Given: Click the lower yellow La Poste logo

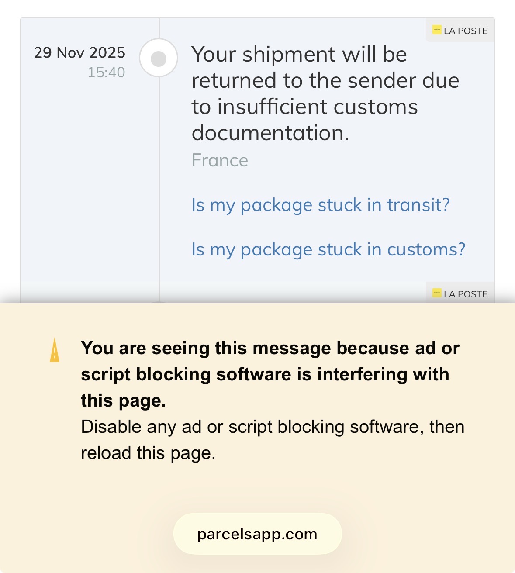Looking at the screenshot, I should (x=437, y=293).
